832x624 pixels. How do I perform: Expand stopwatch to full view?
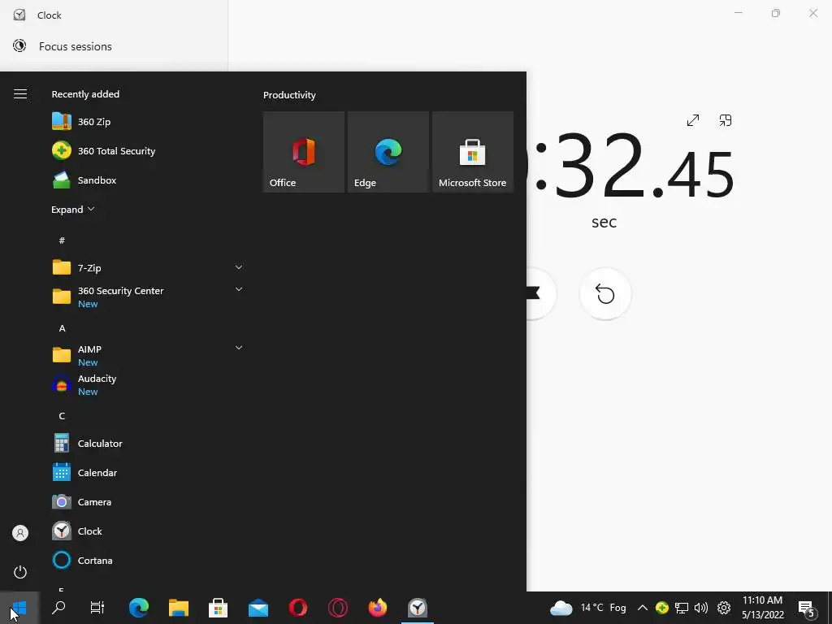tap(693, 120)
